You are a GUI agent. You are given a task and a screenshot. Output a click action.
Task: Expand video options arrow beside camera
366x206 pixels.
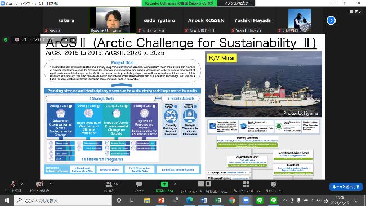coord(50,184)
